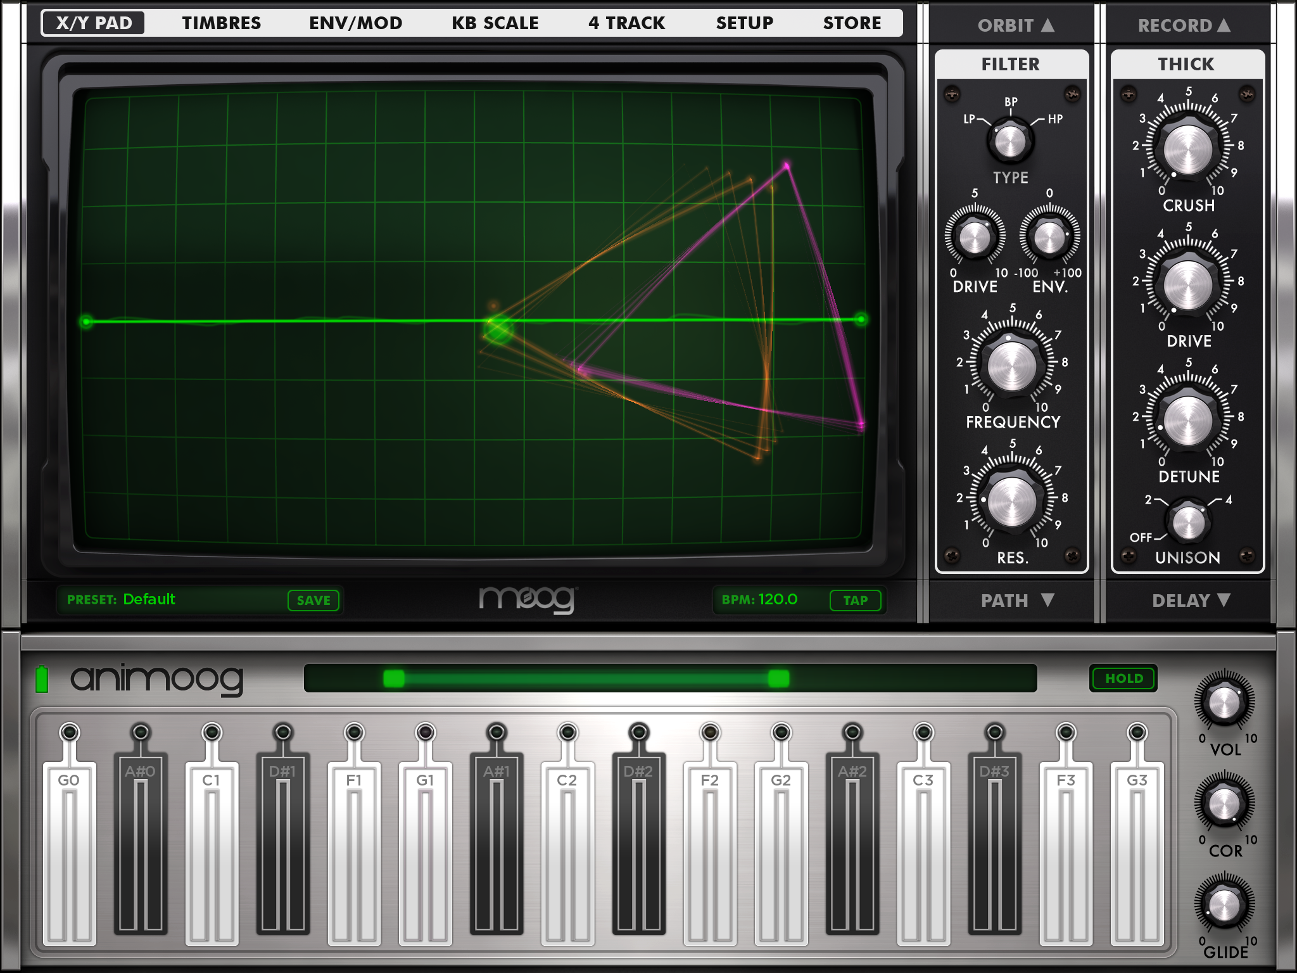The image size is (1297, 973).
Task: Play the D#2 key
Action: [x=639, y=843]
